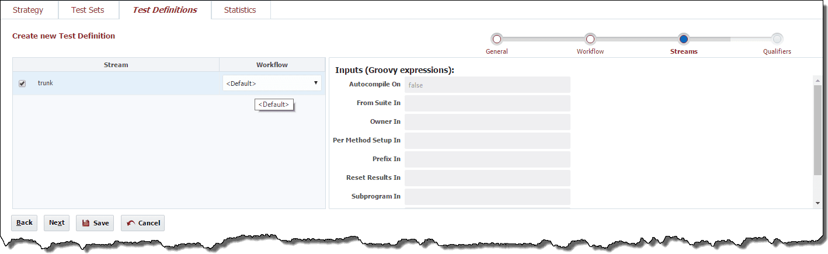Click the General wizard step circle

pos(497,39)
